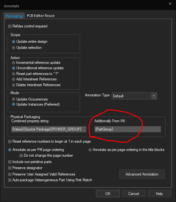Check Do not change the page number
176x202 pixels.
tap(21, 155)
